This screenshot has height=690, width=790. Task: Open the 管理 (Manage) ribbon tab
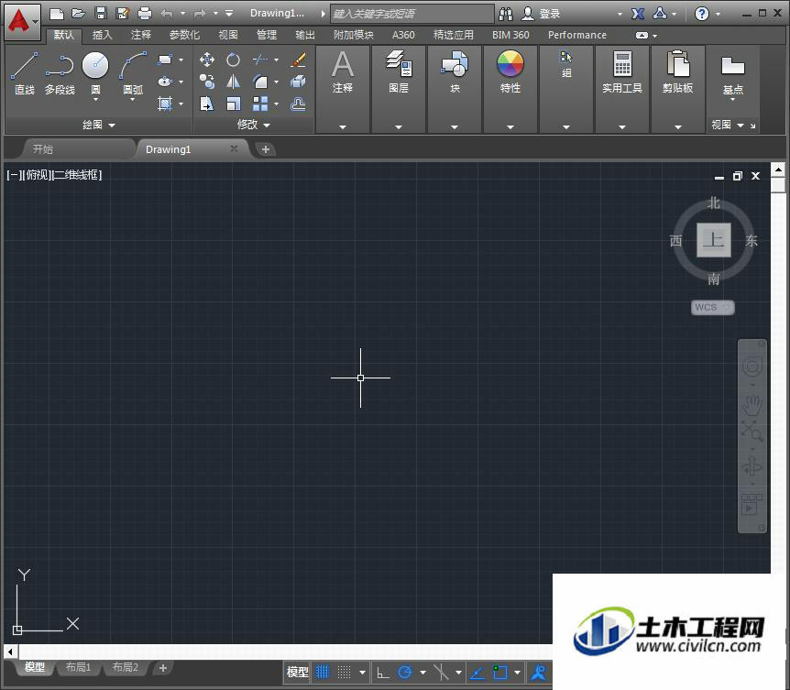coord(267,35)
